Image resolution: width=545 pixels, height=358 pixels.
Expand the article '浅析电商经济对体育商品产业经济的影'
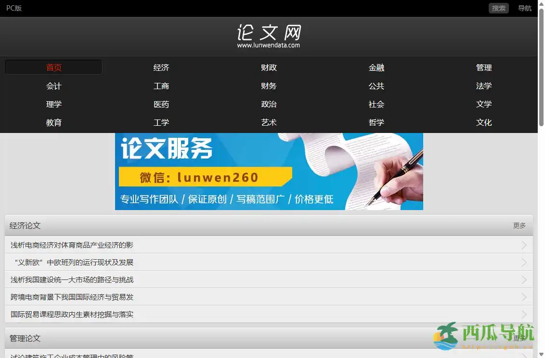point(524,244)
